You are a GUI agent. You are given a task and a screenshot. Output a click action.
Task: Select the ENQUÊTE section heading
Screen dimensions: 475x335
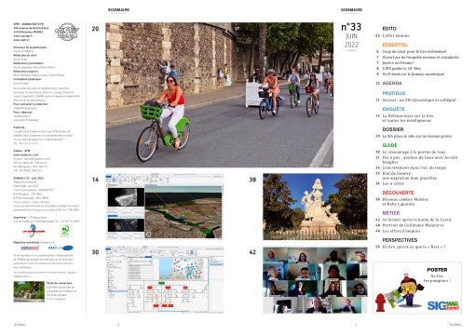[x=393, y=109]
